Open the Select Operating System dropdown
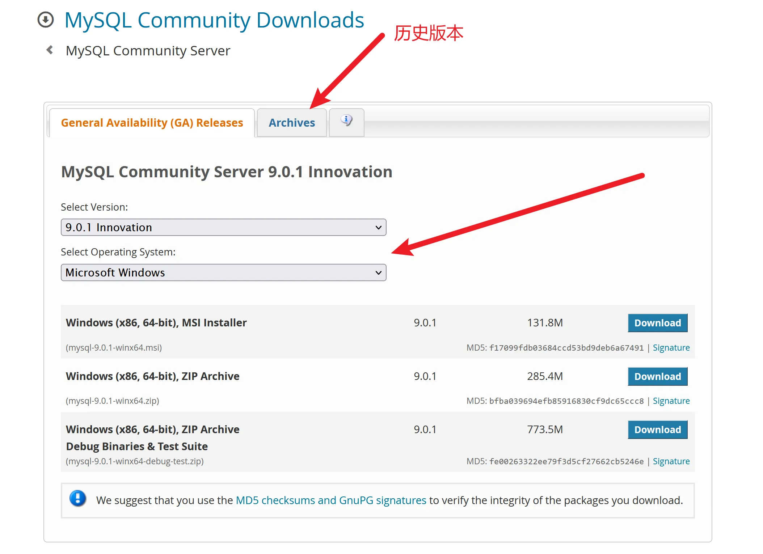Image resolution: width=763 pixels, height=554 pixels. tap(223, 272)
